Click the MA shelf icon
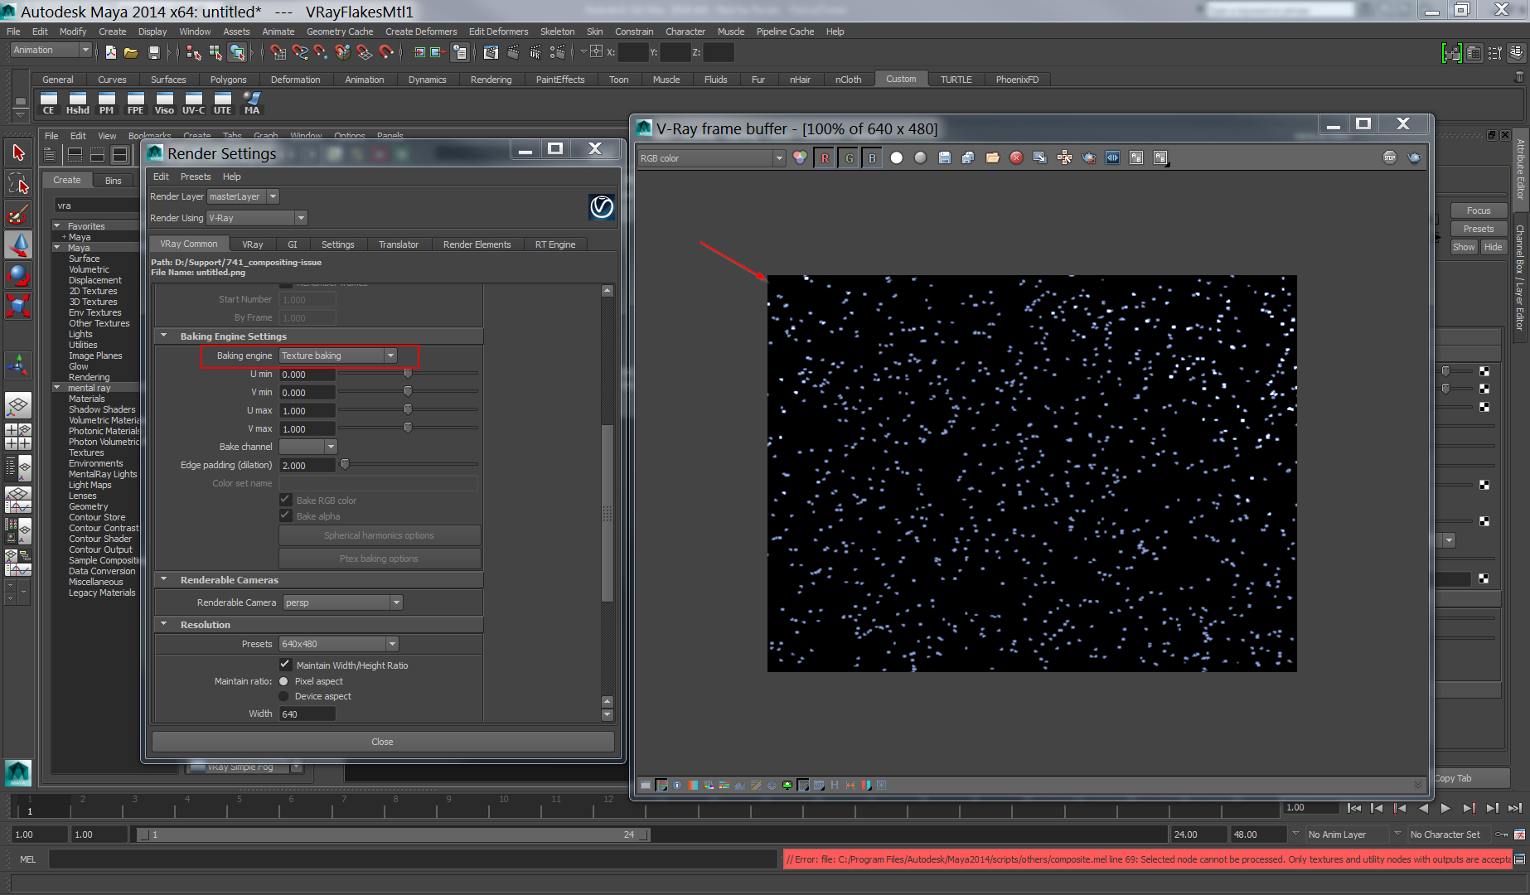Viewport: 1530px width, 895px height. click(252, 104)
